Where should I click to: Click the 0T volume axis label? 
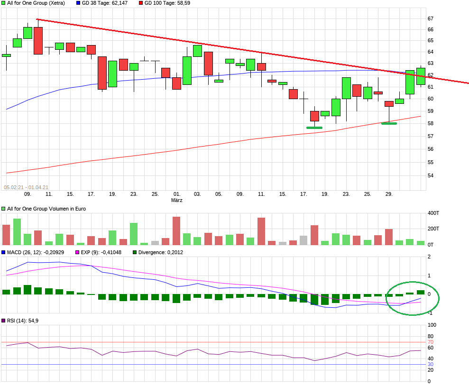pyautogui.click(x=431, y=245)
